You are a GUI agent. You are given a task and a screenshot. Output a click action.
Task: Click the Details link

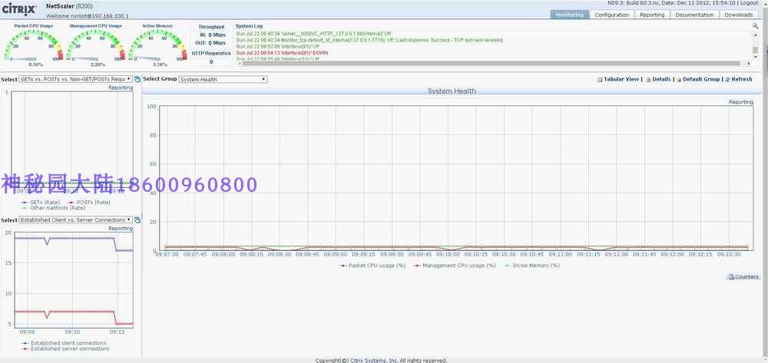[661, 79]
